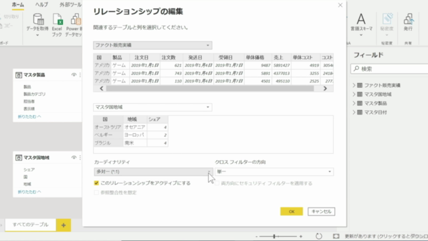Open the クロス フィルターの方向 dropdown
Viewport: 428px width, 241px height.
click(274, 171)
